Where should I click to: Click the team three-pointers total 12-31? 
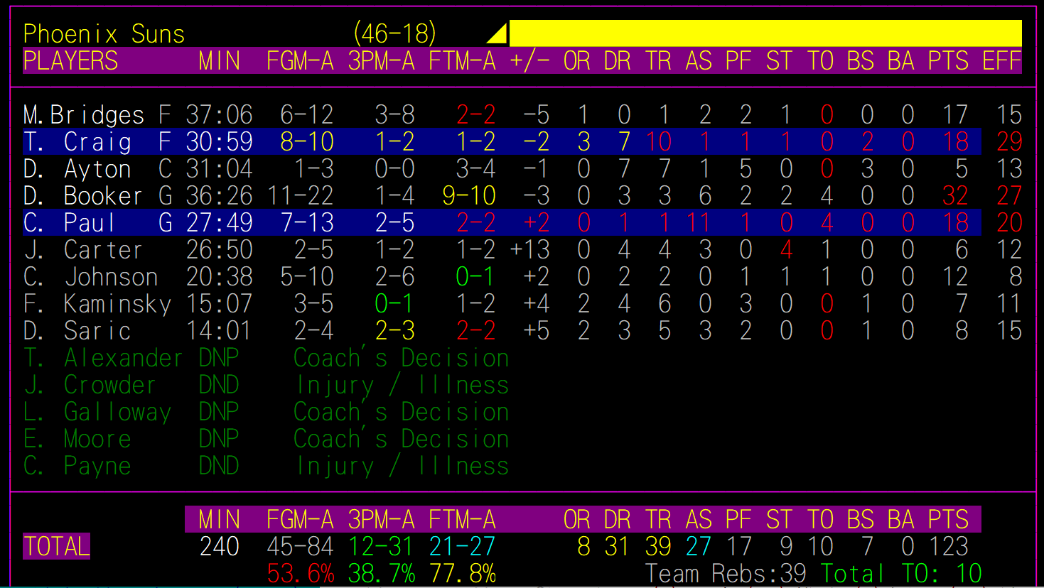382,547
